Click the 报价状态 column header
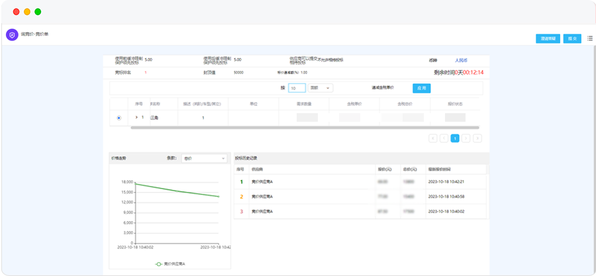This screenshot has height=276, width=596. coord(455,104)
